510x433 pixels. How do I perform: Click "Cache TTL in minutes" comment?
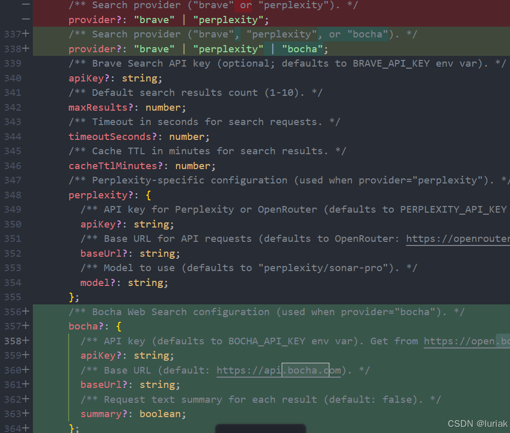207,151
